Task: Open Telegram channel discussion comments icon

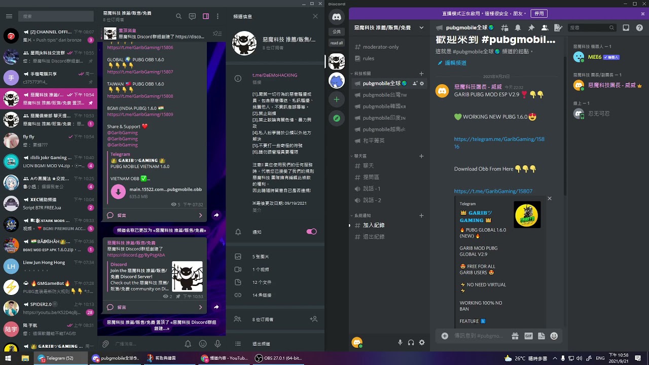Action: pos(192,16)
